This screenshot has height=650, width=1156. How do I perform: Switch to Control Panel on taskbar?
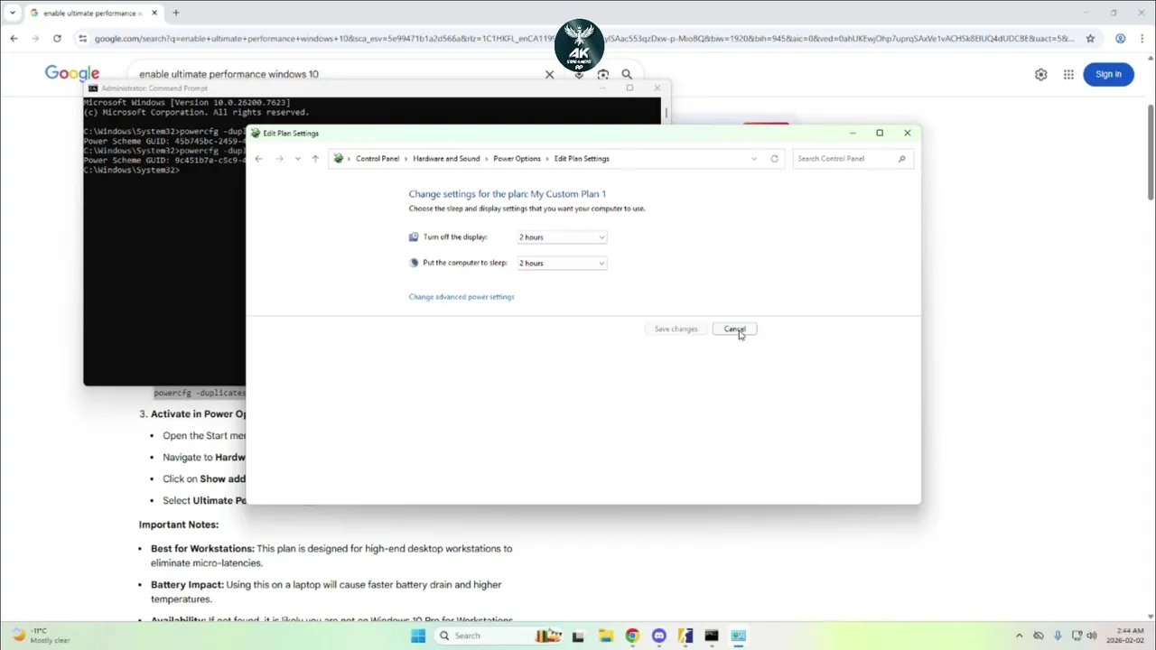click(x=738, y=636)
